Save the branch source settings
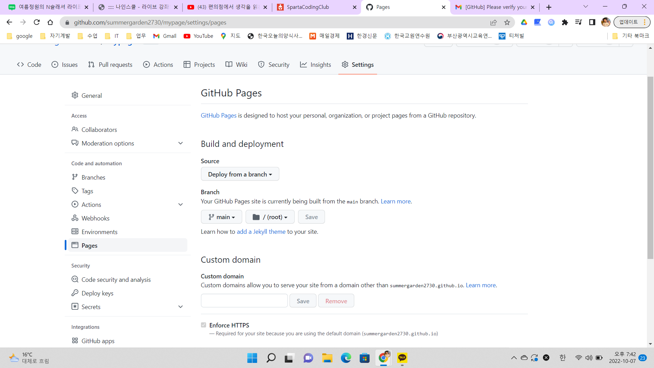 (311, 217)
